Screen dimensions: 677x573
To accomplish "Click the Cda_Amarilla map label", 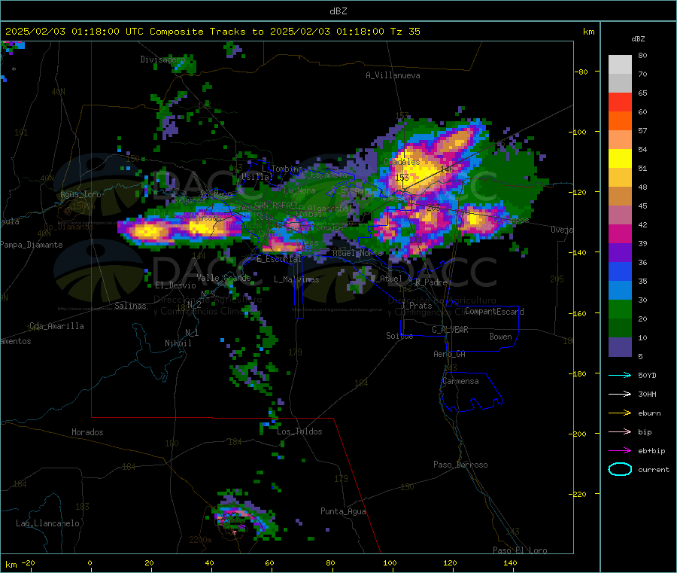I will click(x=56, y=326).
